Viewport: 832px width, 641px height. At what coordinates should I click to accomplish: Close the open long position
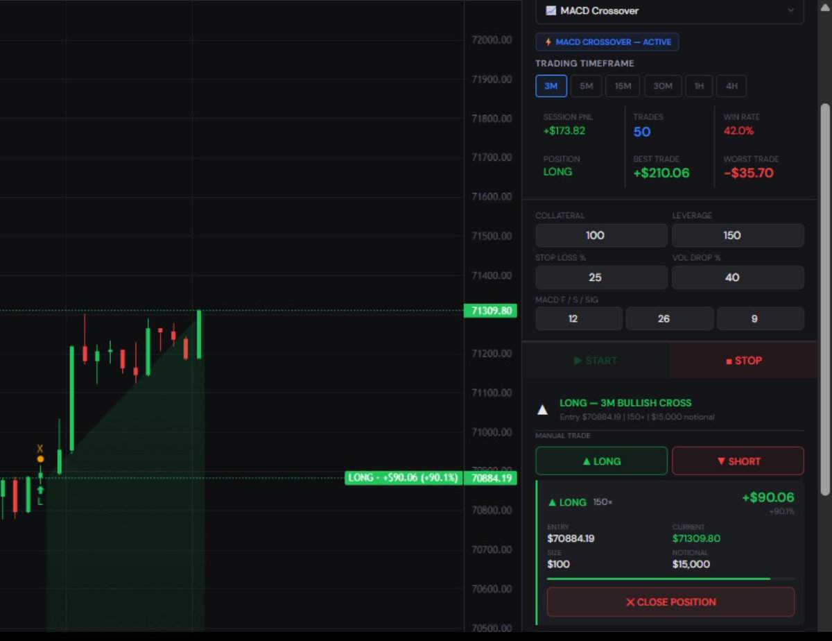coord(670,602)
